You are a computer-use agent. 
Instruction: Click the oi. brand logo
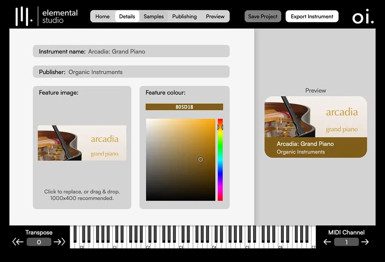pos(363,17)
